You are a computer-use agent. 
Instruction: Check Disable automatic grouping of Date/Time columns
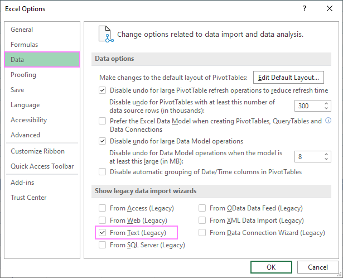coord(103,172)
